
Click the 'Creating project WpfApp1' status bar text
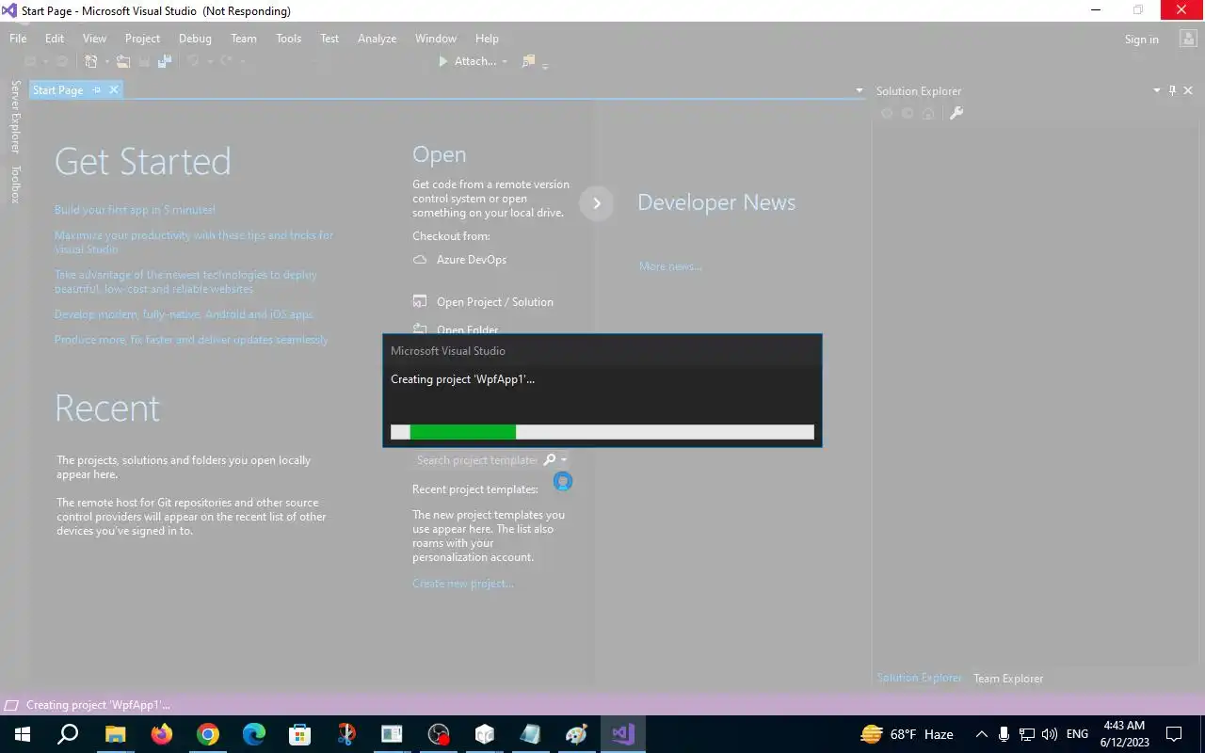98,705
